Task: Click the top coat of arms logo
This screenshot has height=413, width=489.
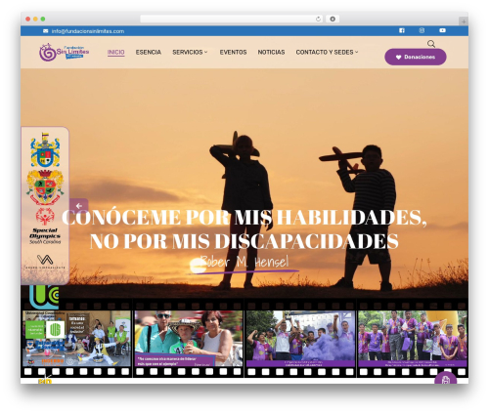Action: [45, 150]
